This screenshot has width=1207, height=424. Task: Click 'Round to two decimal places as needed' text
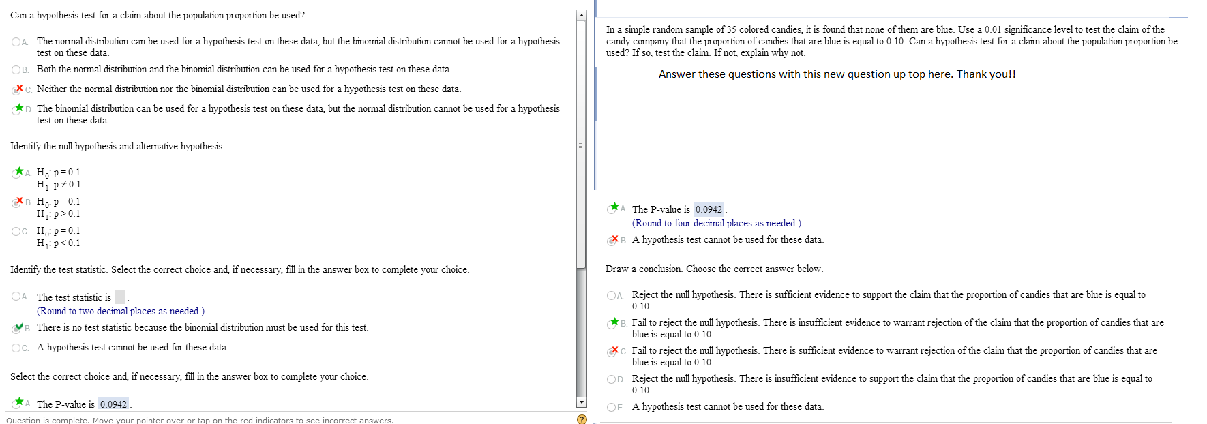[x=121, y=311]
